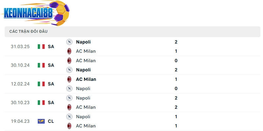263x131 pixels.
Task: Click the Napoli score 2 for 30.10.24
Action: click(176, 70)
